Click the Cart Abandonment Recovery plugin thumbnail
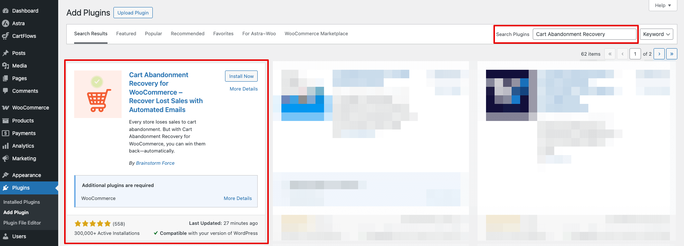 [98, 94]
